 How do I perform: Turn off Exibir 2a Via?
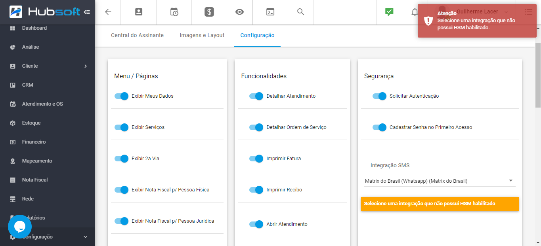(121, 159)
